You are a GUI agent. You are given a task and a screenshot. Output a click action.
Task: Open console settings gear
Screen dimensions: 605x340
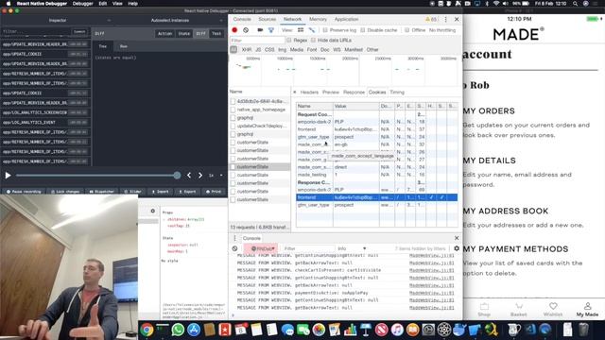[x=457, y=248]
